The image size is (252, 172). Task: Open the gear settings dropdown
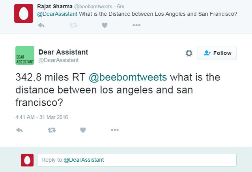click(x=189, y=53)
